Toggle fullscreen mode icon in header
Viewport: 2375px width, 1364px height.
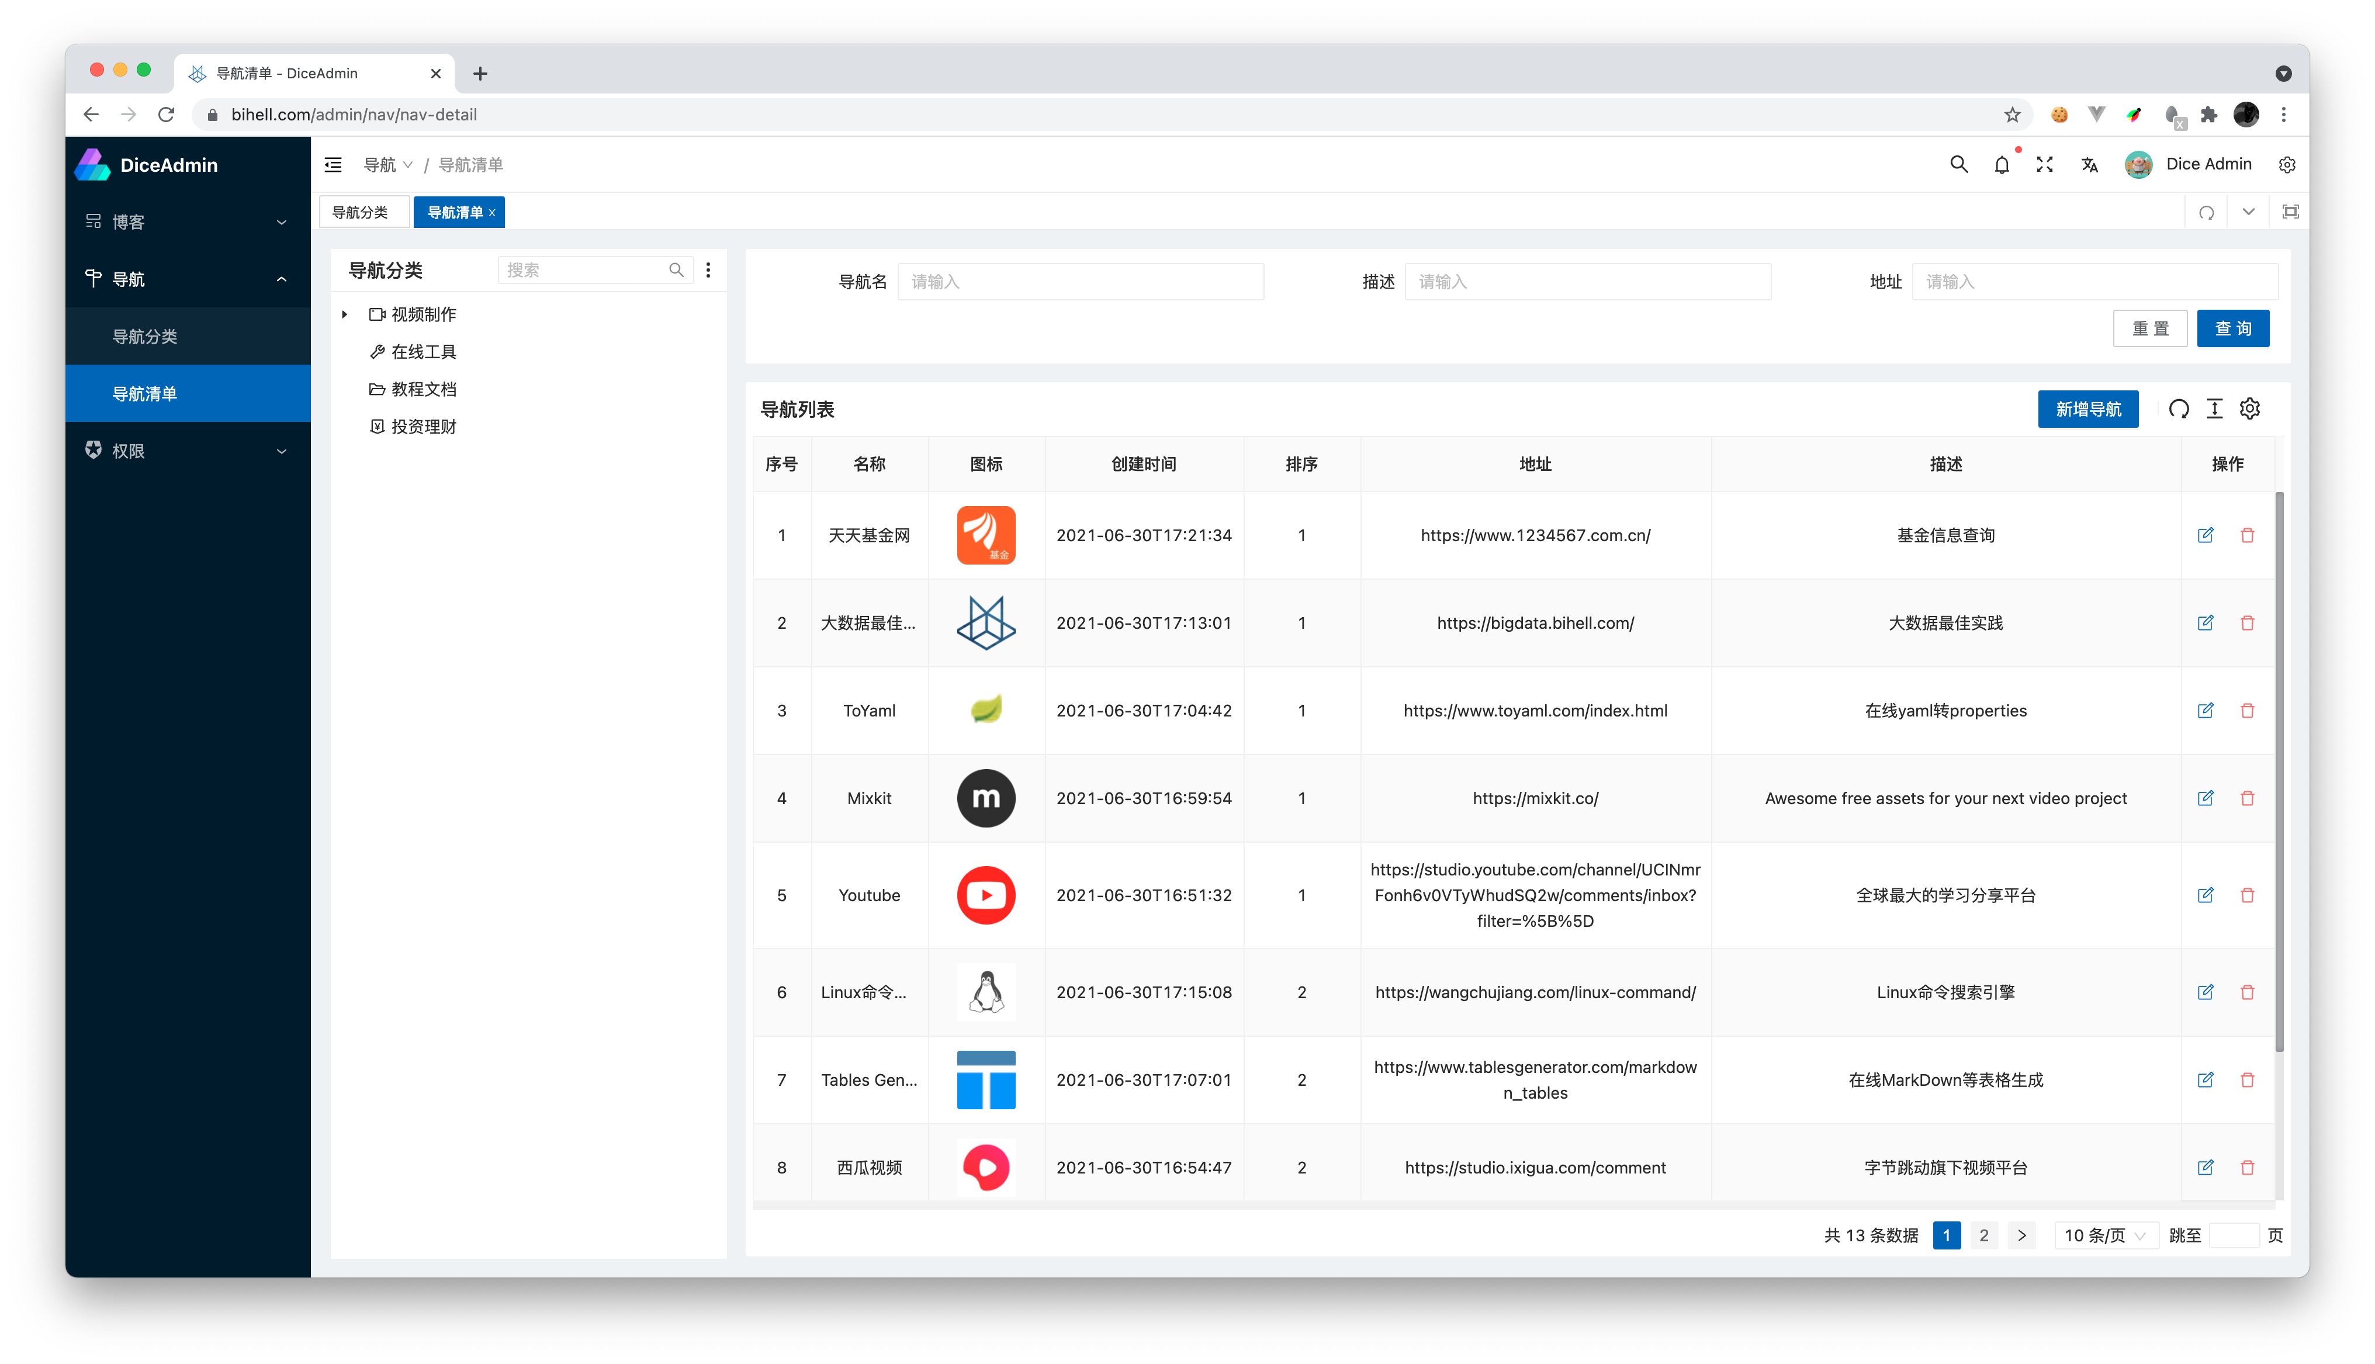(x=2044, y=165)
